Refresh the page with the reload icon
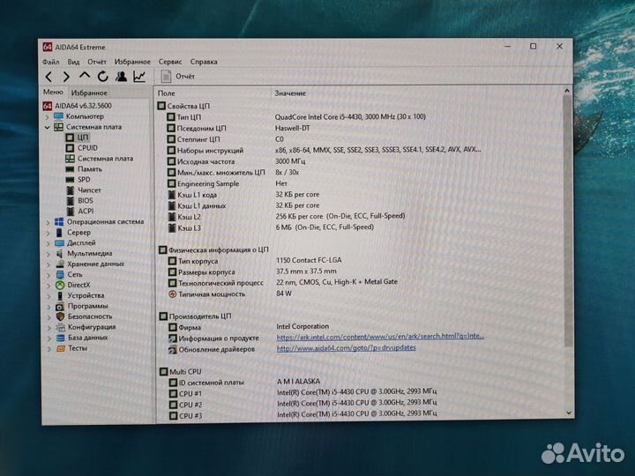 tap(103, 76)
